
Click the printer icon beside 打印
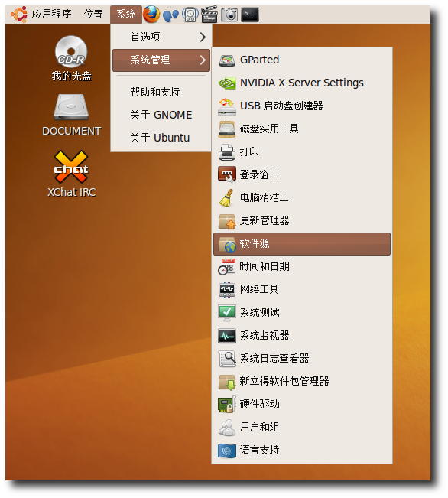(227, 151)
